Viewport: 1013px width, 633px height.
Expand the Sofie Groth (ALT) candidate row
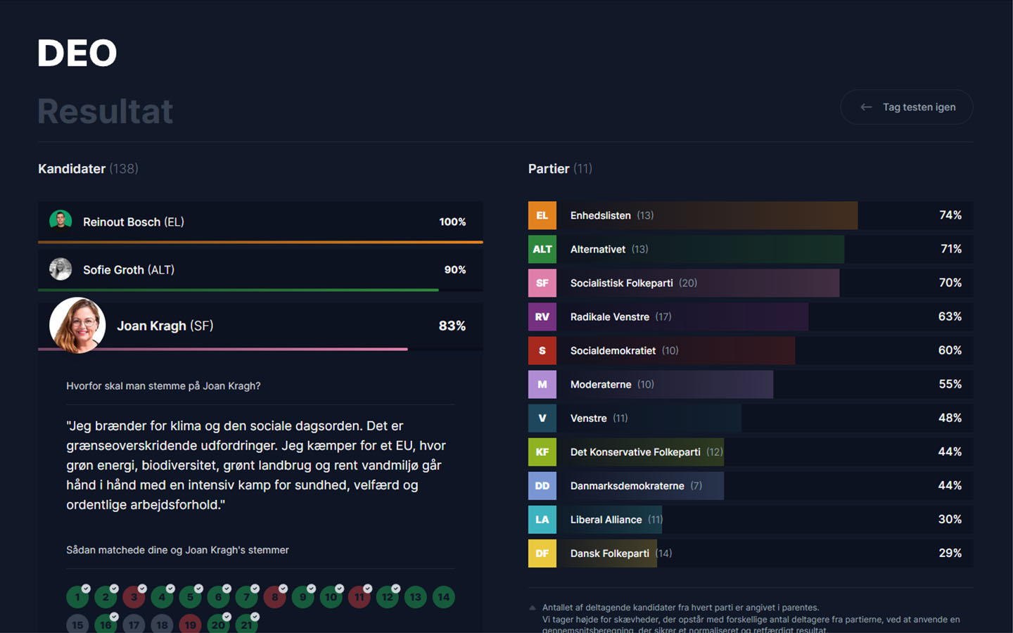(260, 269)
